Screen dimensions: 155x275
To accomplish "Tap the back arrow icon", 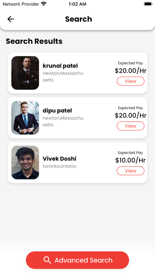I will tap(11, 19).
